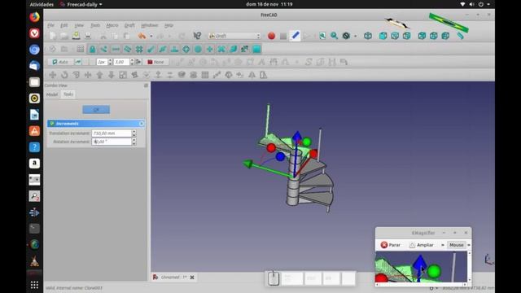The image size is (521, 293).
Task: Toggle the grid snap hash button
Action: coord(139,49)
